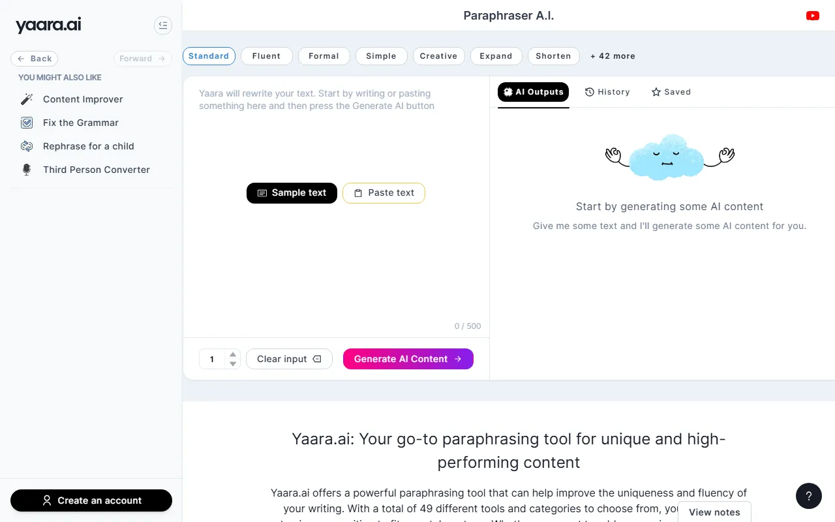Collapse the sidebar using the top-left toggle icon
The width and height of the screenshot is (835, 522).
[x=163, y=25]
